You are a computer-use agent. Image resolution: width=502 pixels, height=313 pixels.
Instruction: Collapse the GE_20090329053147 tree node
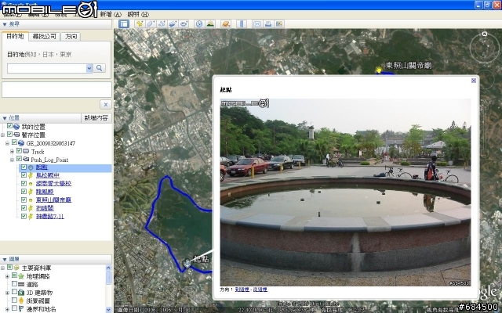7,143
